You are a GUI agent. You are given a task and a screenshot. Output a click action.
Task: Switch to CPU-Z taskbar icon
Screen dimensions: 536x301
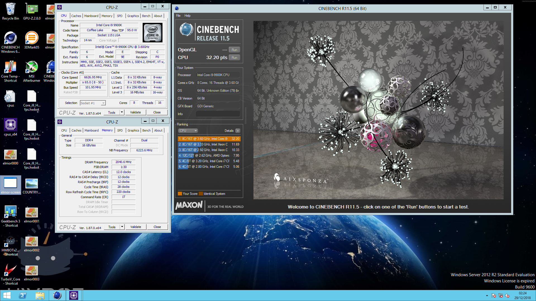(x=74, y=295)
